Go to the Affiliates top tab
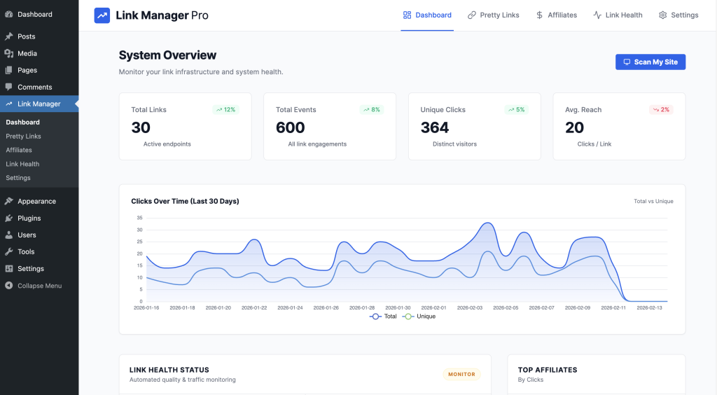Image resolution: width=717 pixels, height=395 pixels. tap(557, 15)
